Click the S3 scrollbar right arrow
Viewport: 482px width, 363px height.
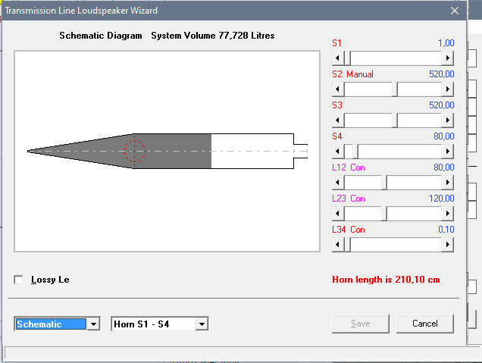pos(448,120)
